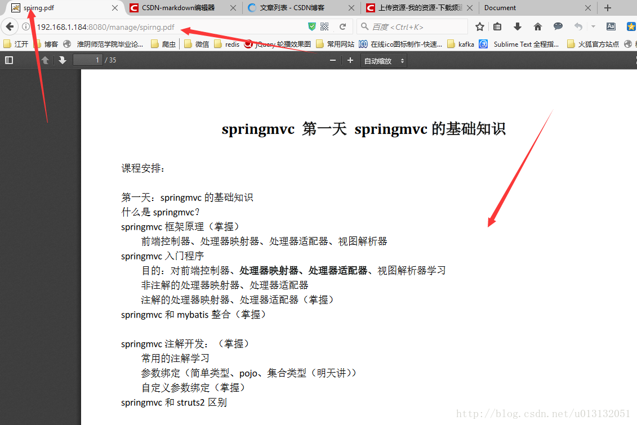
Task: Open the 自动缩放 zoom dropdown
Action: click(384, 60)
